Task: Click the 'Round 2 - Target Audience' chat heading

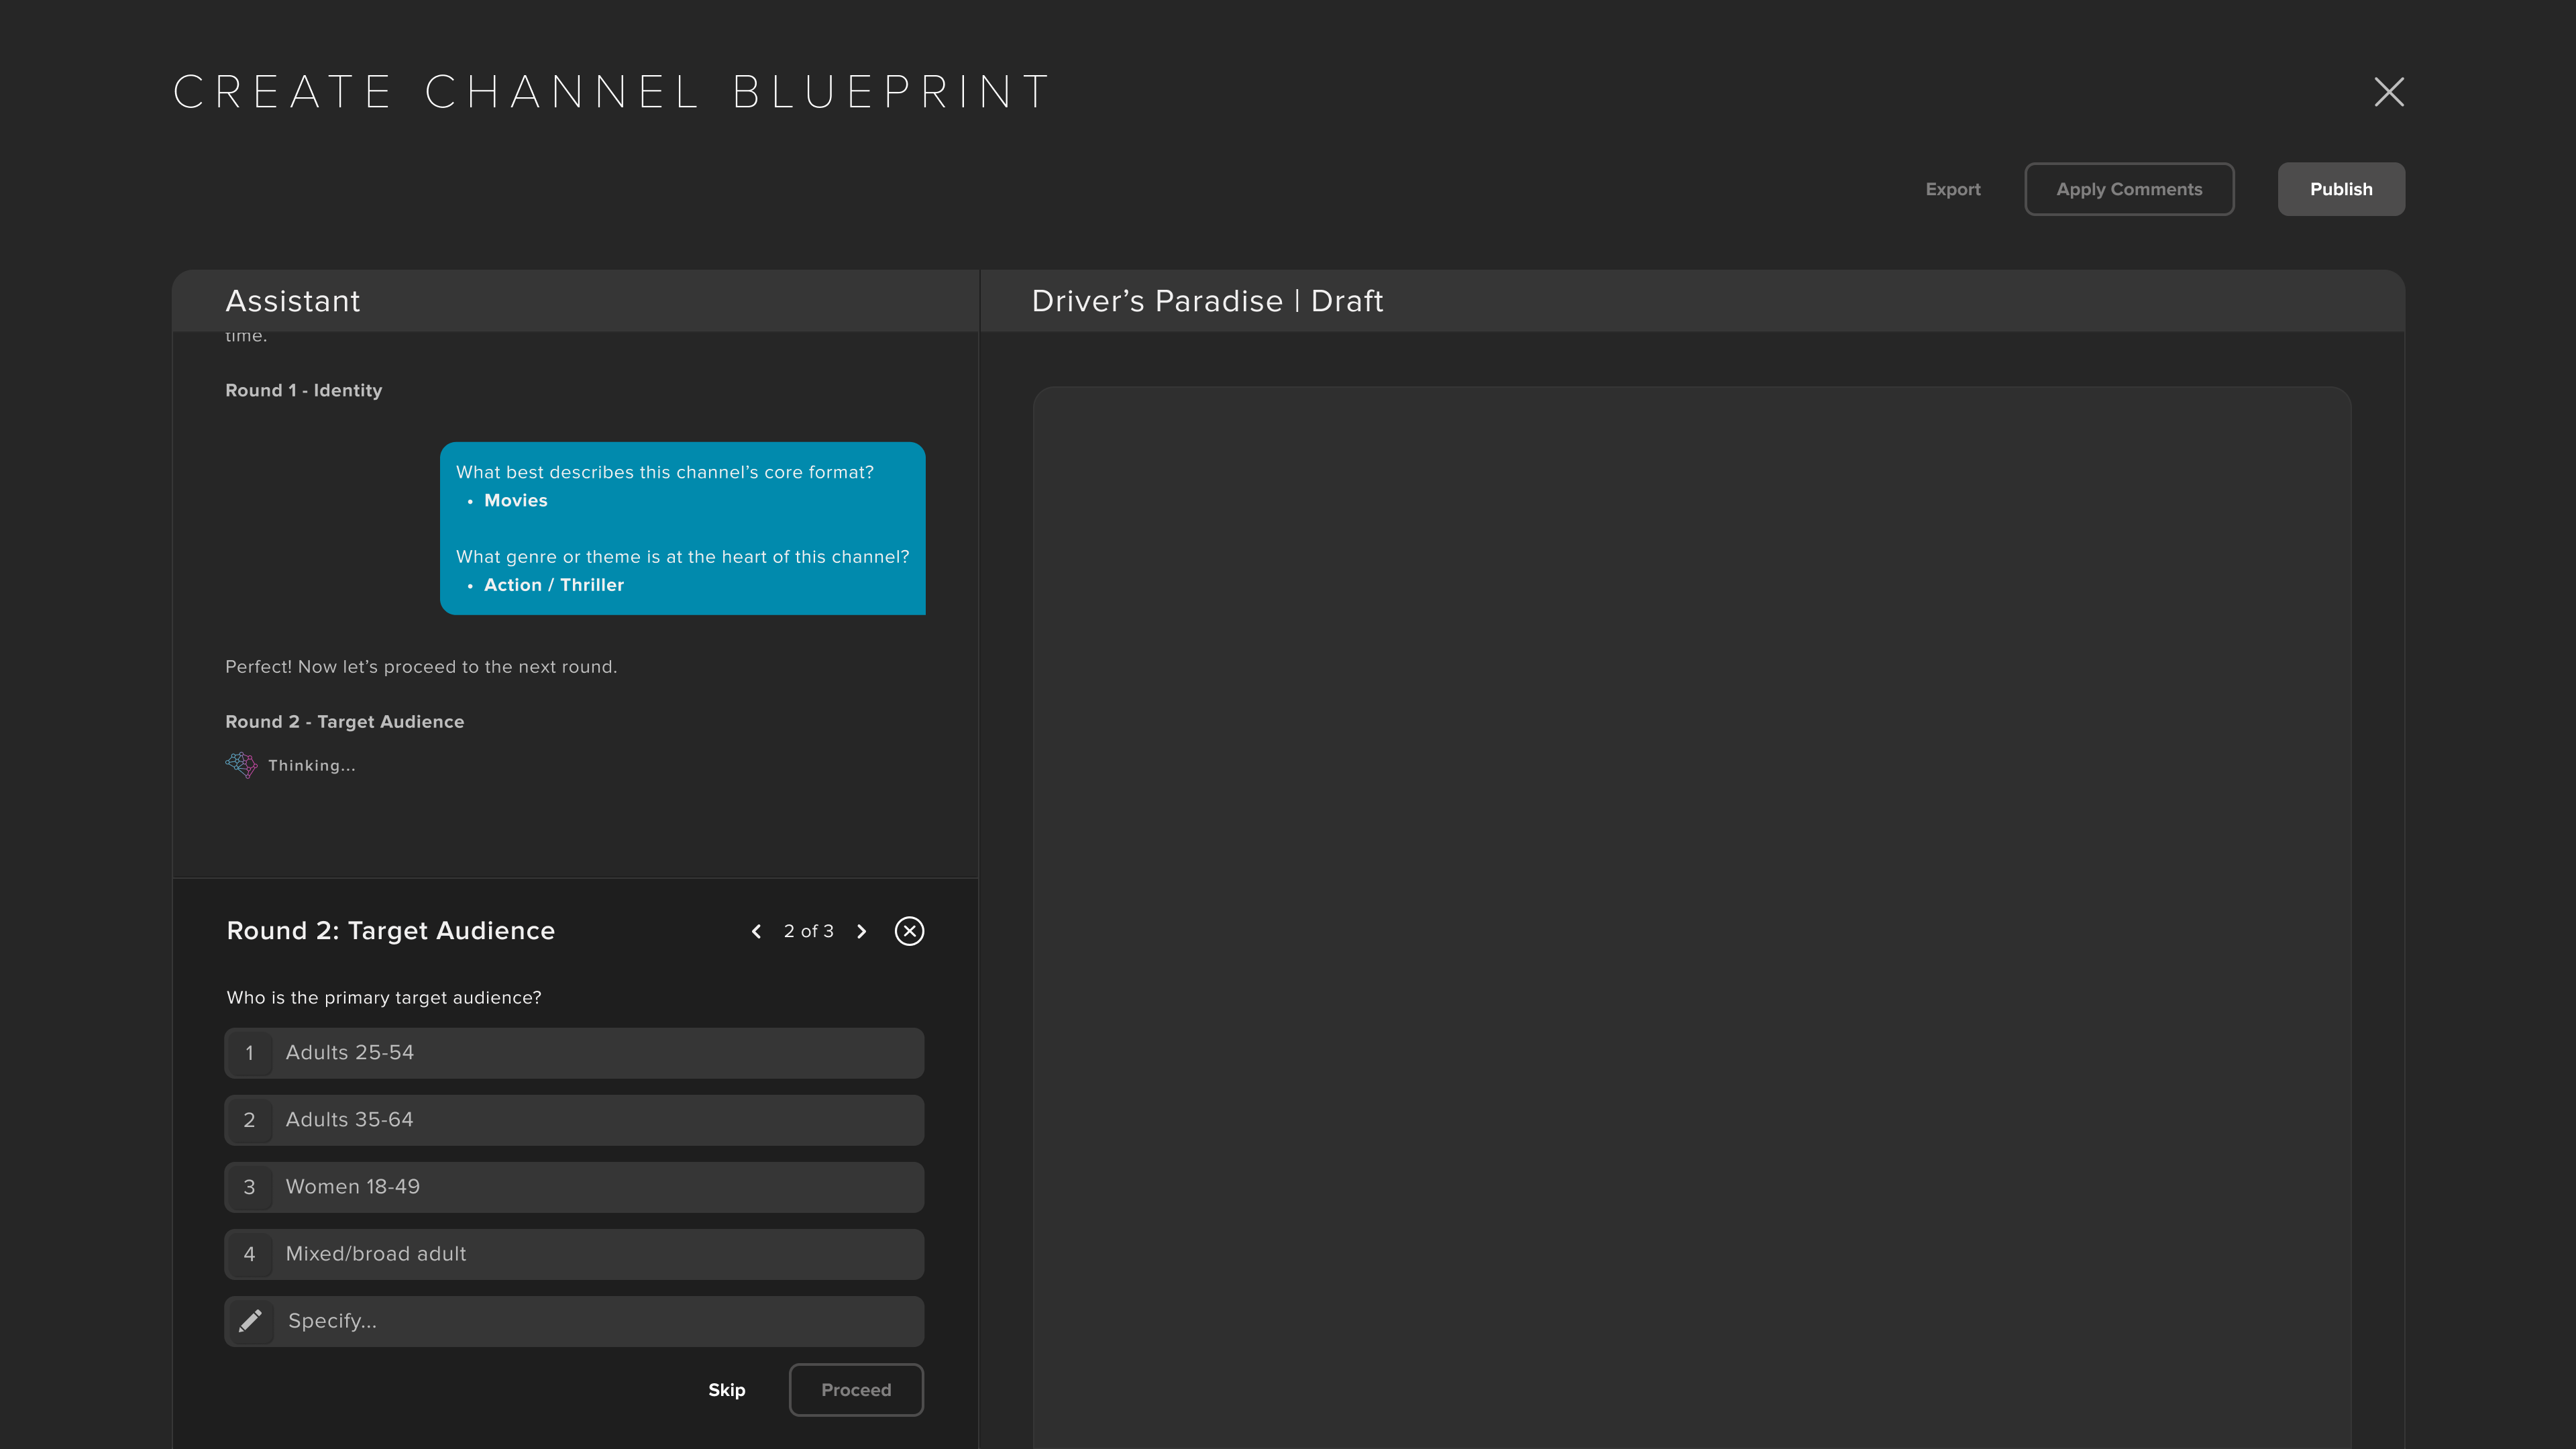Action: pos(344,722)
